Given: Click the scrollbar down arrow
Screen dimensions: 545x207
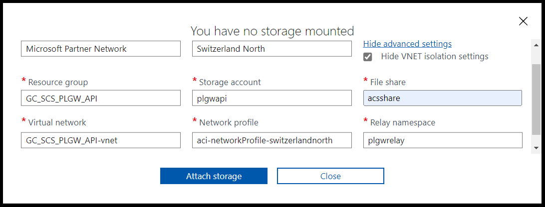Looking at the screenshot, I should [536, 148].
